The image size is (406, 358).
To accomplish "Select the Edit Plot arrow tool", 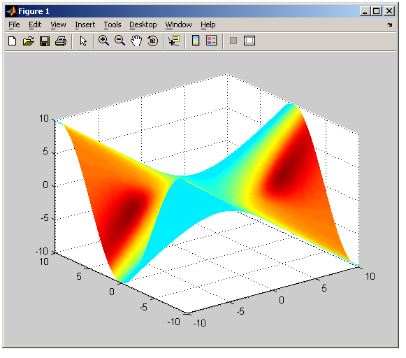I will (x=83, y=41).
